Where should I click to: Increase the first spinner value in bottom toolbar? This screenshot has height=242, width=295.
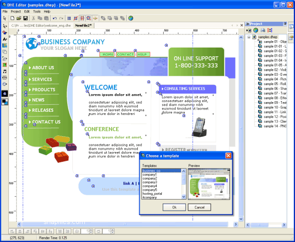[91, 230]
